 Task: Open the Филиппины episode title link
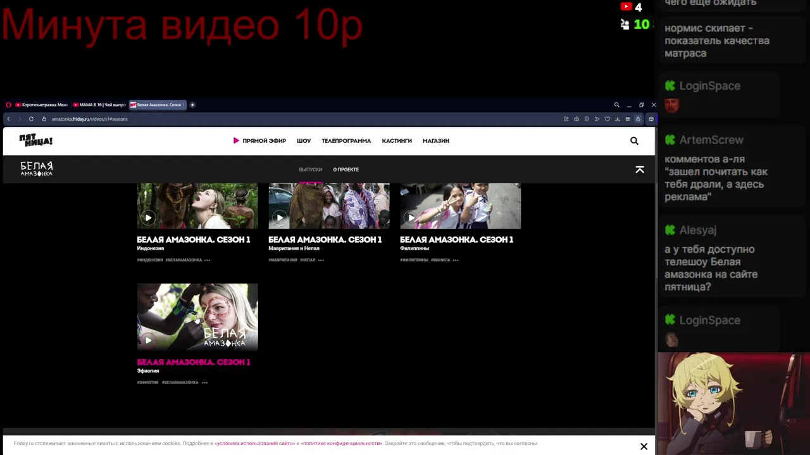coord(457,240)
